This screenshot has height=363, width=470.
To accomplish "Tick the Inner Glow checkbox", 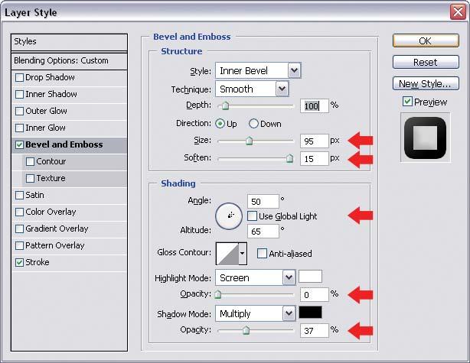I will (19, 128).
